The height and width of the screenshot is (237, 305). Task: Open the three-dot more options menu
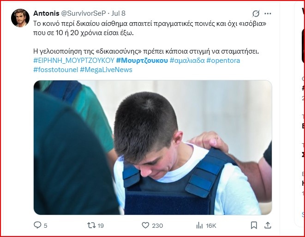click(268, 13)
